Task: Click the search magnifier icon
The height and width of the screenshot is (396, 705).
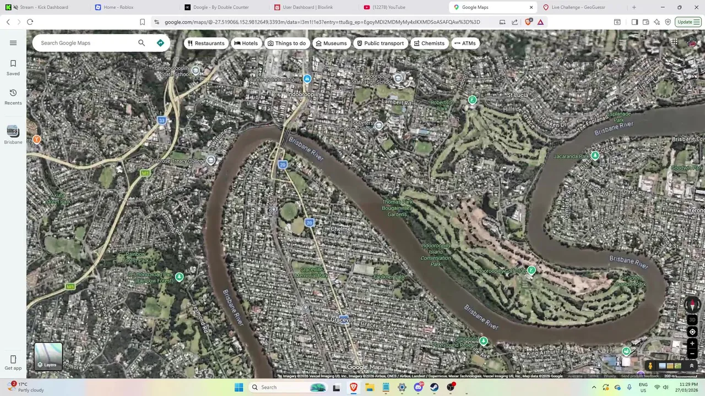Action: 142,43
